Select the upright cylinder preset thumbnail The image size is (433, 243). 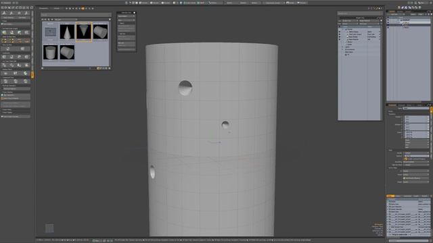pyautogui.click(x=50, y=52)
